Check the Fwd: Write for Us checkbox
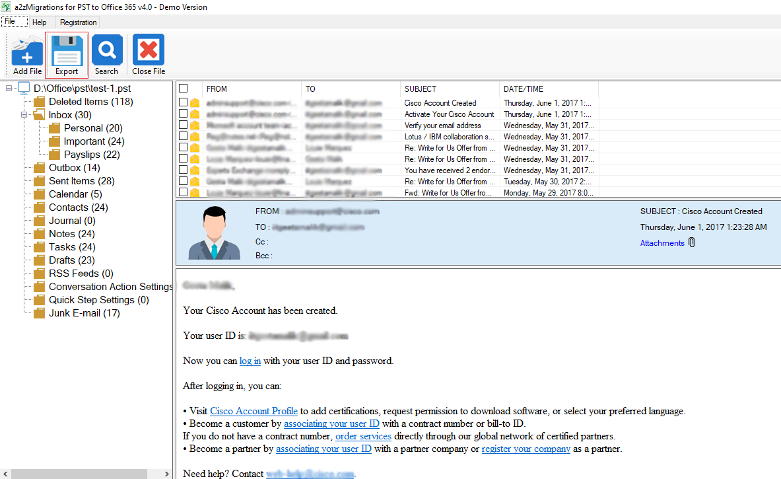 pos(184,192)
